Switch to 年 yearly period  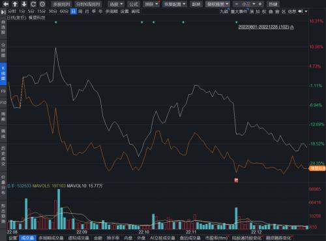tap(100, 11)
